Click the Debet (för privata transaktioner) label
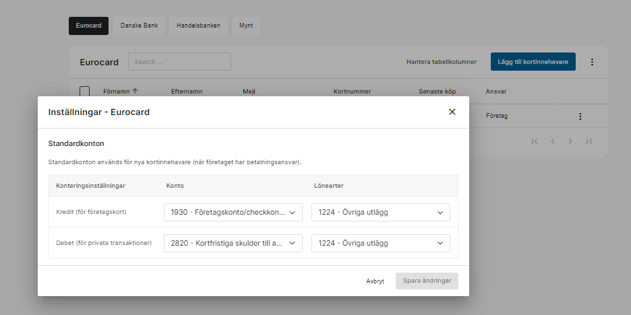631x315 pixels. coord(104,243)
